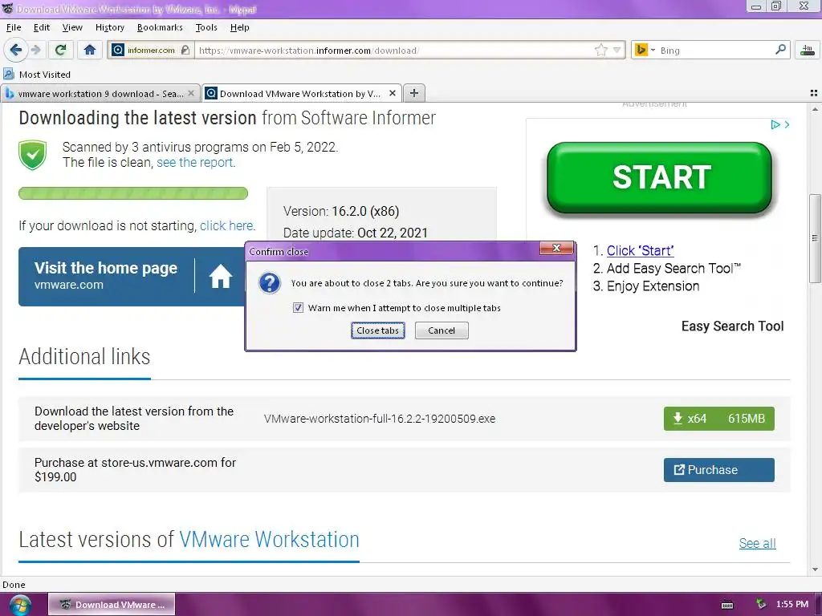
Task: Click the informer.com site identity icon
Action: tap(118, 50)
